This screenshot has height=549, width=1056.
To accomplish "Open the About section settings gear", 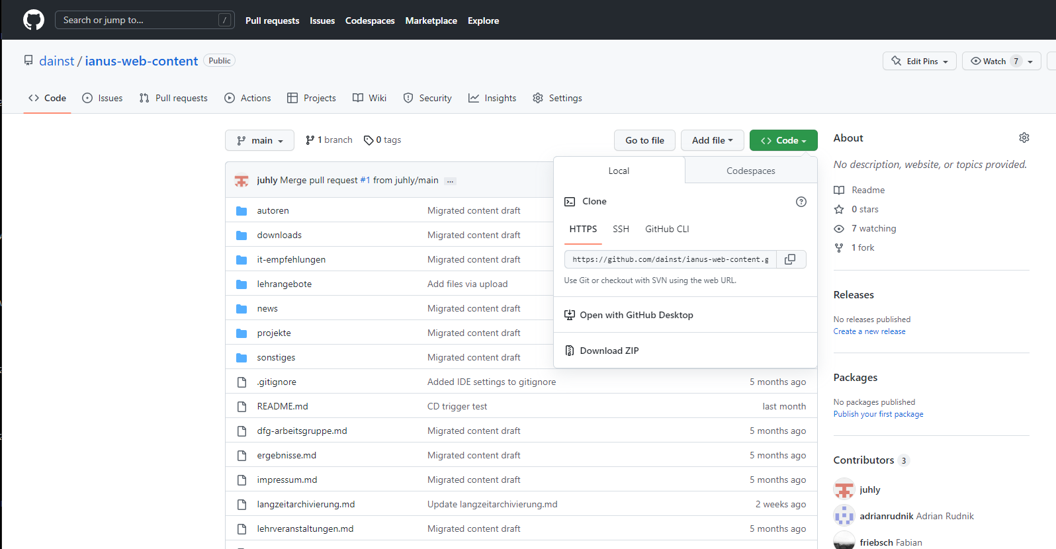I will [x=1024, y=138].
